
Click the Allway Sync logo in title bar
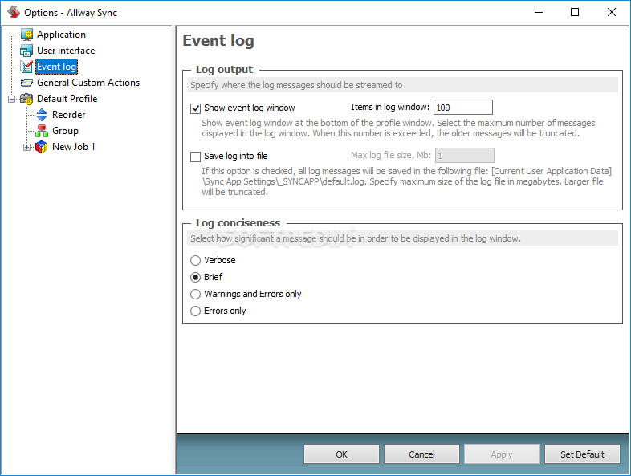pyautogui.click(x=14, y=13)
